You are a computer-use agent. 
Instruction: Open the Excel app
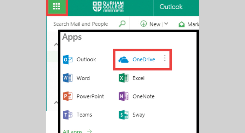click(x=132, y=78)
